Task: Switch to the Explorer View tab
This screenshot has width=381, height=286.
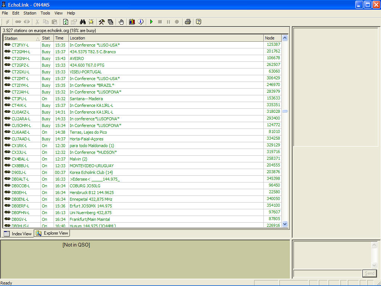Action: click(x=52, y=233)
